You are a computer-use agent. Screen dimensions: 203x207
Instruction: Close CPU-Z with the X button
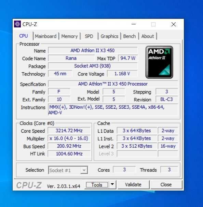174,24
